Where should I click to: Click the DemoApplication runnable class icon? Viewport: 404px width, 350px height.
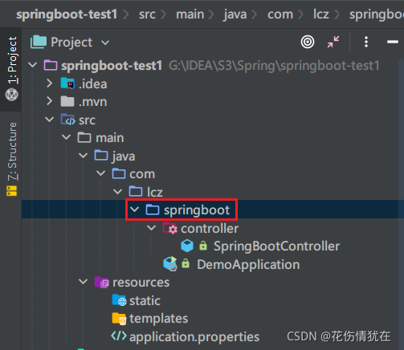(x=170, y=264)
